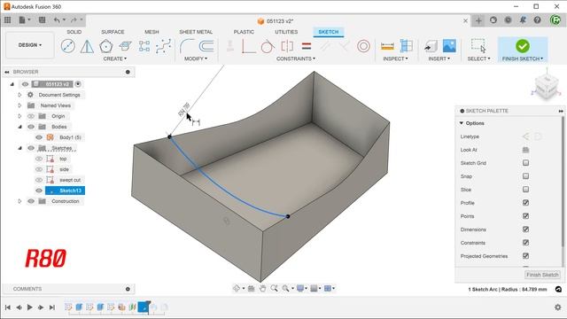Apply the Concentric constraint
The image size is (567, 319).
(x=363, y=46)
